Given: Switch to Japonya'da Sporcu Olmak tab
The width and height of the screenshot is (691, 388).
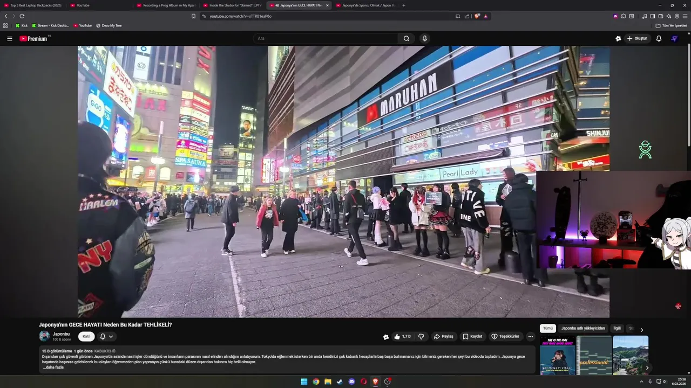Looking at the screenshot, I should click(x=366, y=5).
